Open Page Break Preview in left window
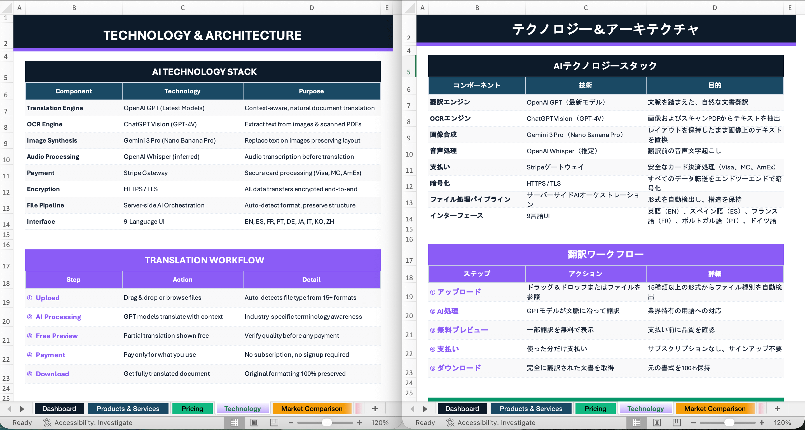 point(274,422)
